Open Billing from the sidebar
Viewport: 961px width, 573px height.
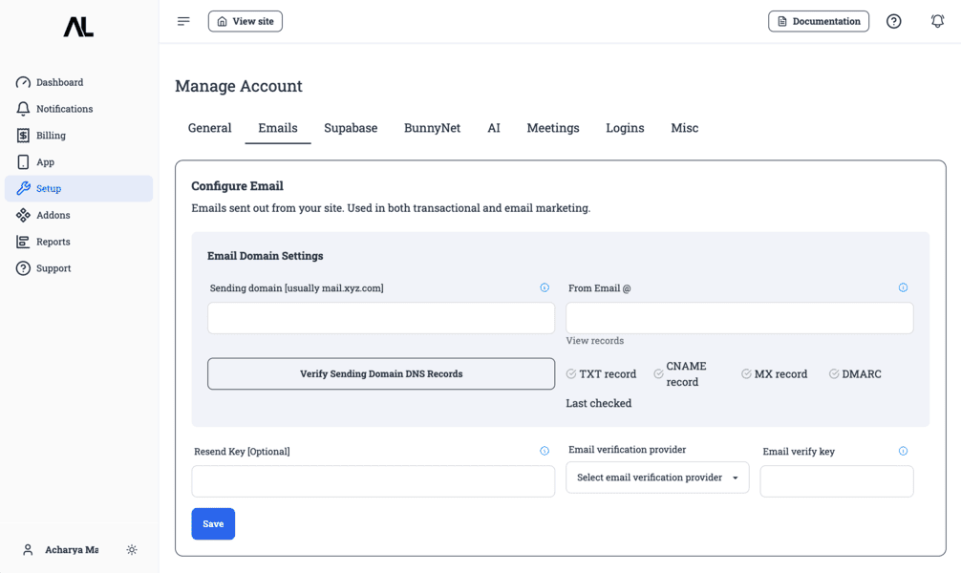51,136
